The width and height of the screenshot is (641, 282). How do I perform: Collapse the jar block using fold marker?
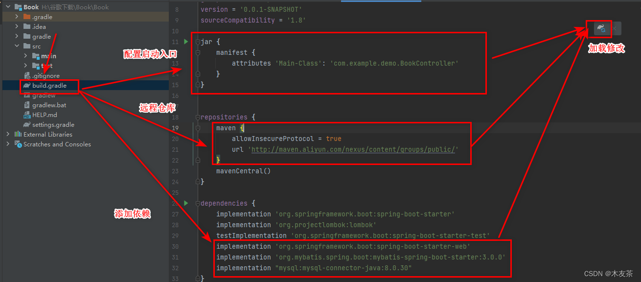[x=198, y=42]
